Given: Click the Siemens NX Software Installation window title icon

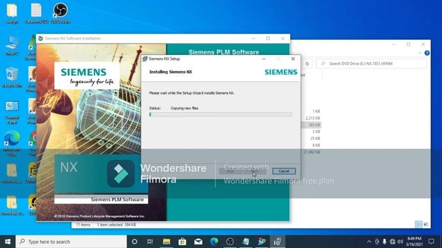Looking at the screenshot, I should coord(41,39).
